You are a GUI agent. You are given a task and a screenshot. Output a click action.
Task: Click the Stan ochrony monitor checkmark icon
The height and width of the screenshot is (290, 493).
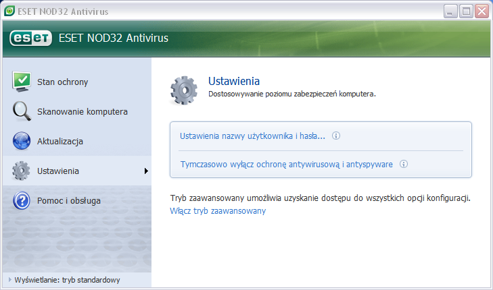click(22, 82)
